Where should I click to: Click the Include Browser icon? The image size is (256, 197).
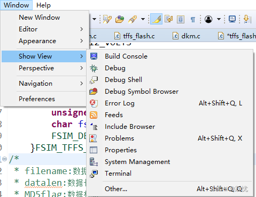coord(94,127)
